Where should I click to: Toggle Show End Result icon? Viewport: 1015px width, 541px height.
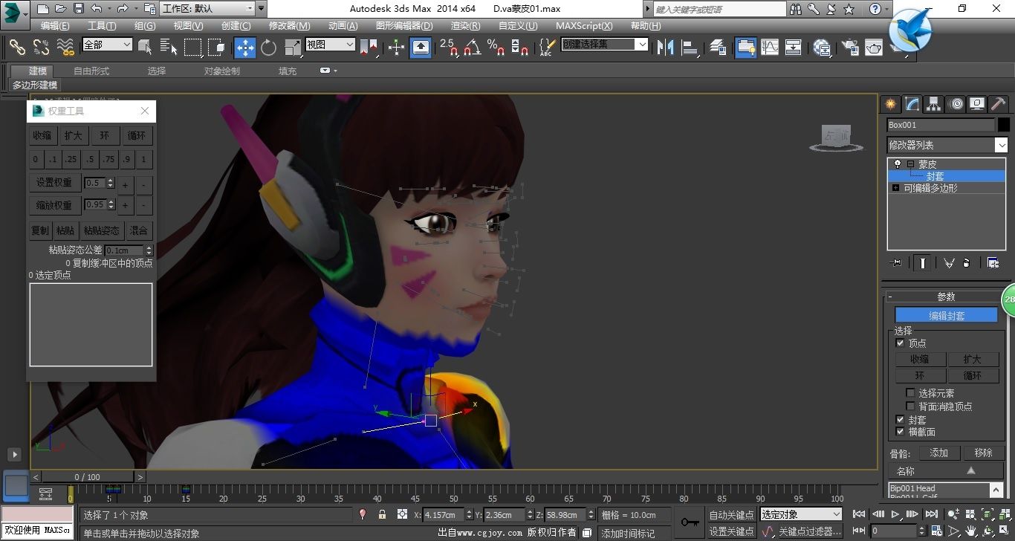(x=922, y=263)
